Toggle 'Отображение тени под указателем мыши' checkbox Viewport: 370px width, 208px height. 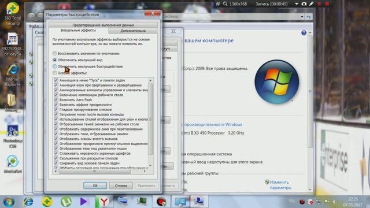tap(56, 148)
